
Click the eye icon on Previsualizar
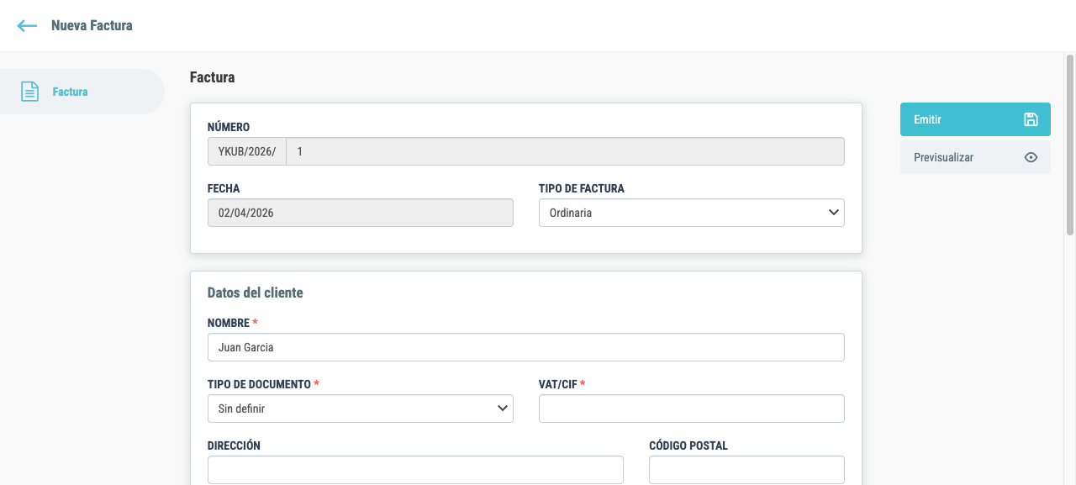[x=1031, y=157]
